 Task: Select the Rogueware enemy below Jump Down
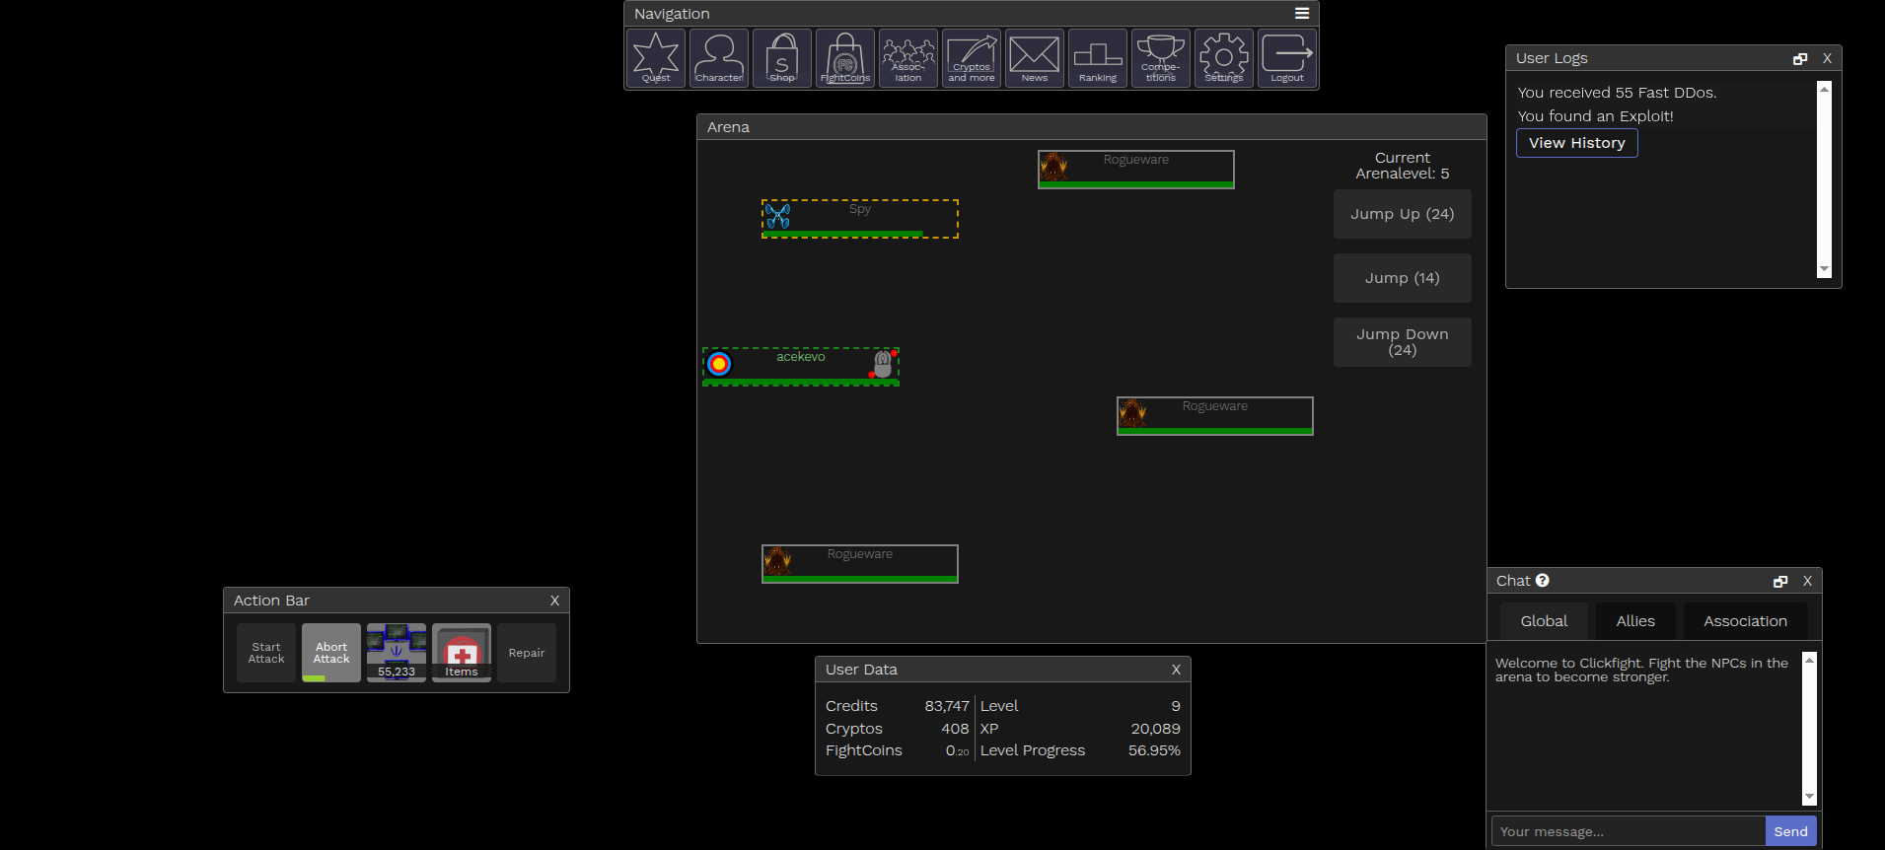tap(1215, 416)
